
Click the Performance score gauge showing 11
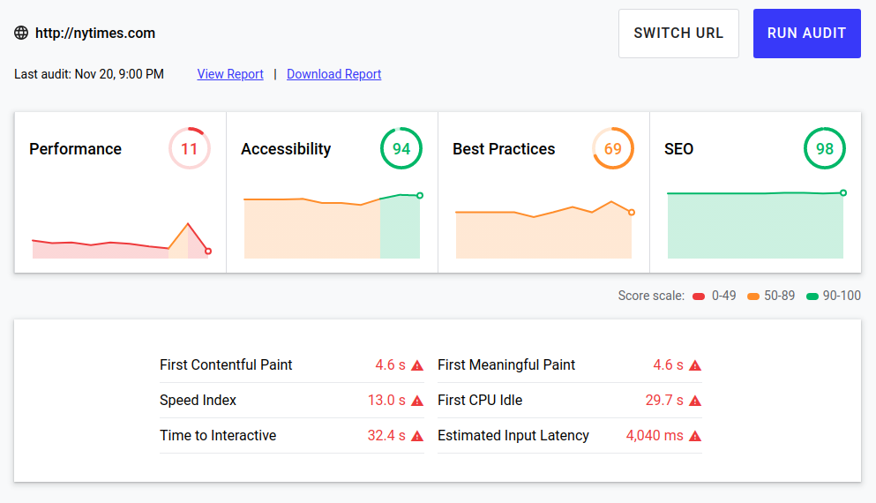pos(190,148)
